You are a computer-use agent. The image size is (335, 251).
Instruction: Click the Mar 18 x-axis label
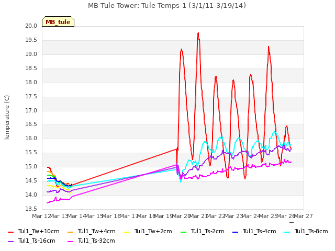pos(146,216)
